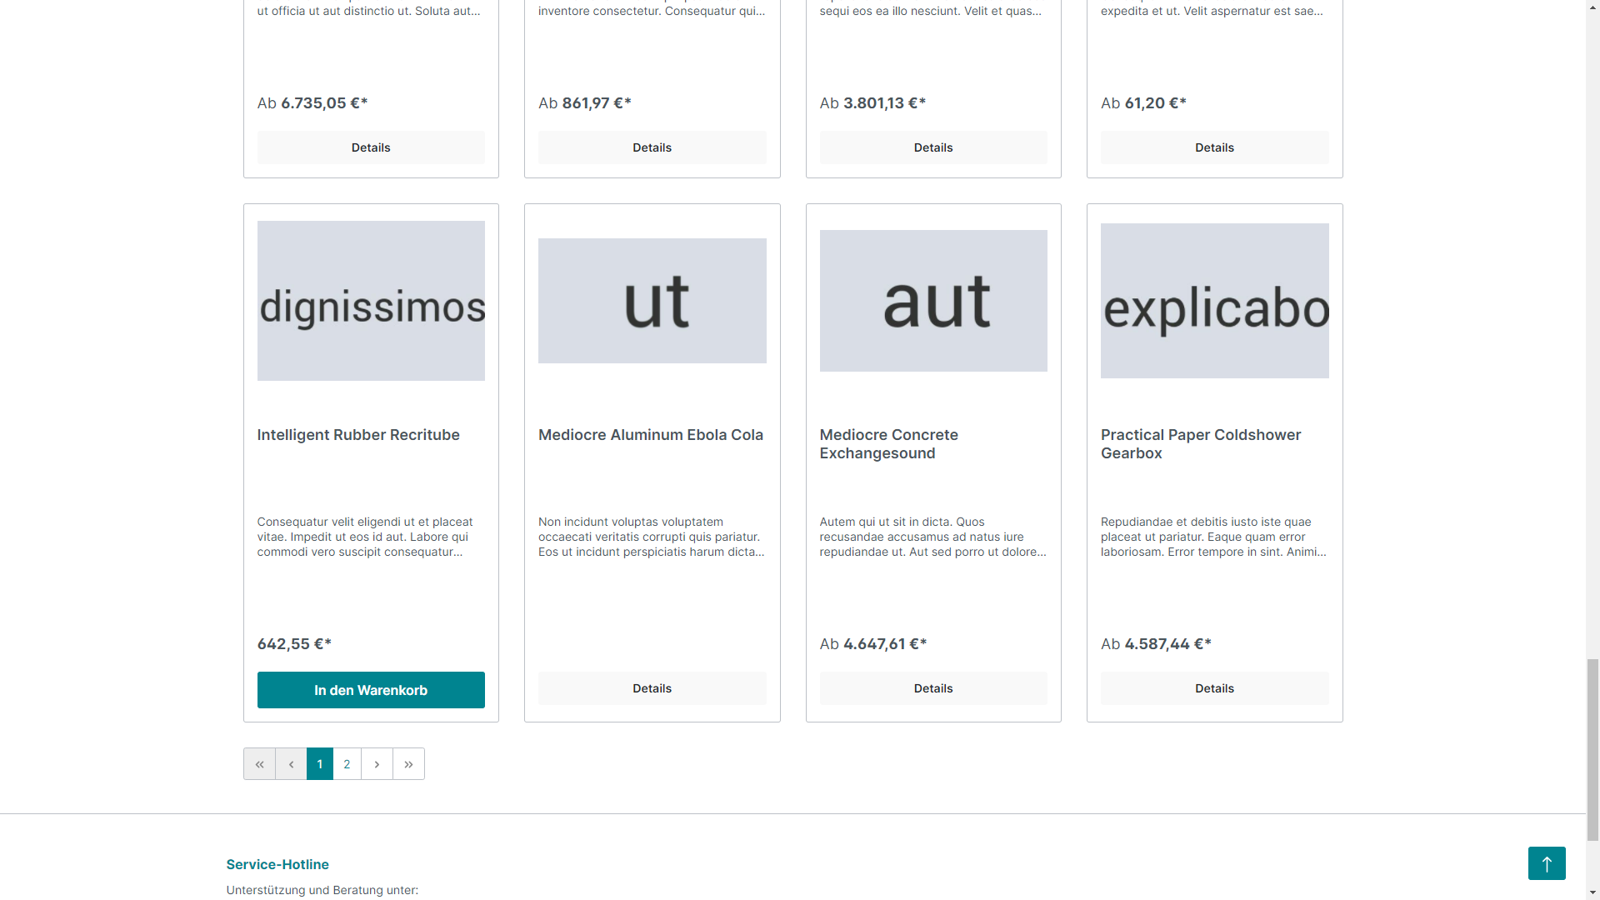Click 'Unterstützung und Beratung unter:' text

pyautogui.click(x=322, y=890)
